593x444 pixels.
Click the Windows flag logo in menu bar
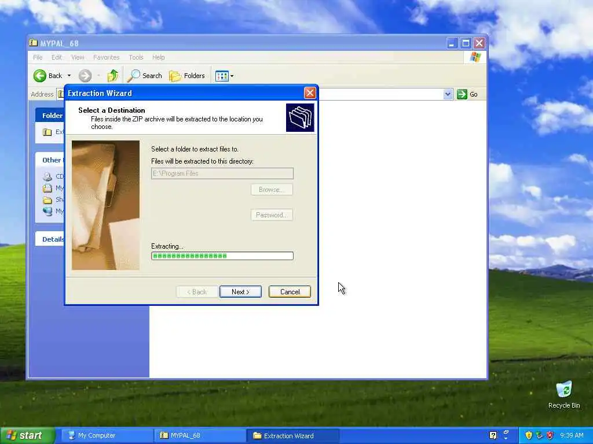point(475,57)
